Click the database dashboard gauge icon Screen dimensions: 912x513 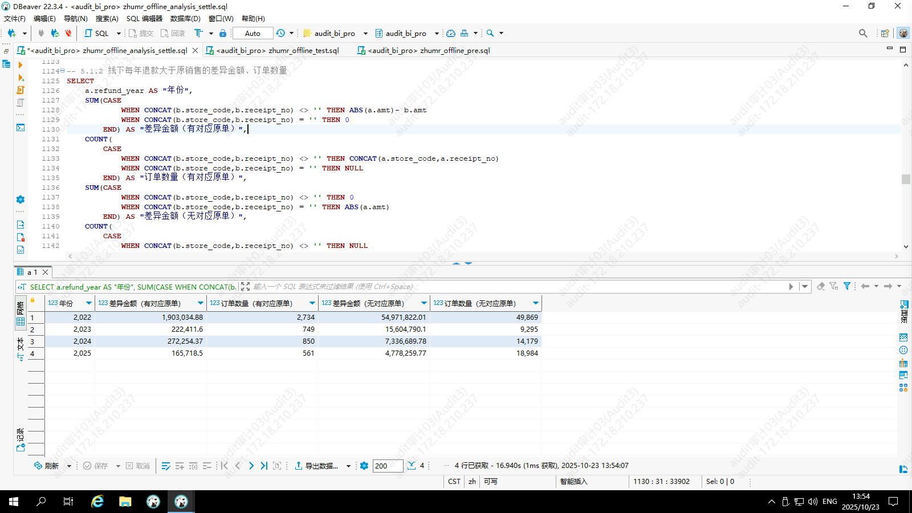(x=451, y=33)
